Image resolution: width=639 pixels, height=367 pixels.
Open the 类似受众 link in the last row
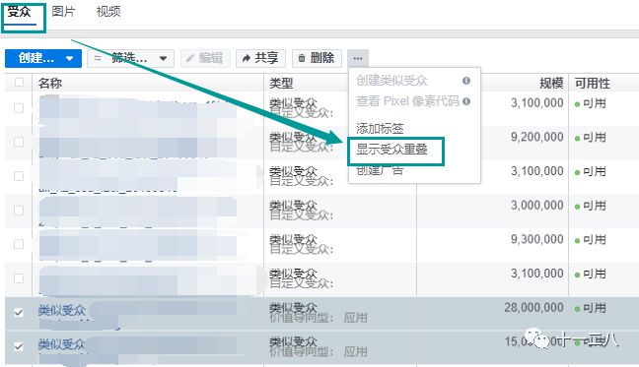(x=61, y=344)
